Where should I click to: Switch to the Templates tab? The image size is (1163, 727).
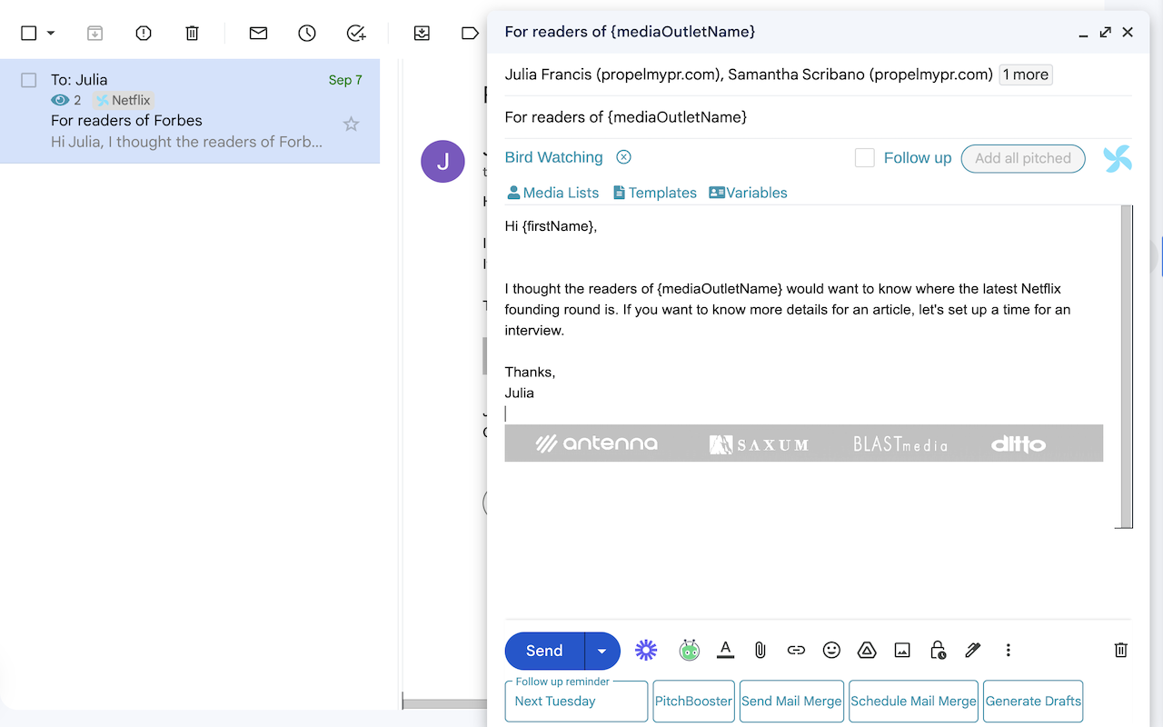pos(654,192)
